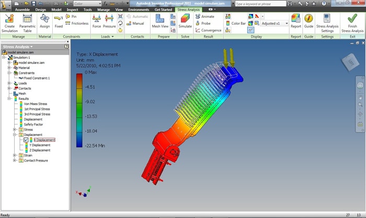Click the color legend bar in viewport
The width and height of the screenshot is (366, 218).
[79, 110]
